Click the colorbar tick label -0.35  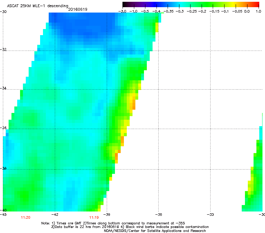coord(168,11)
